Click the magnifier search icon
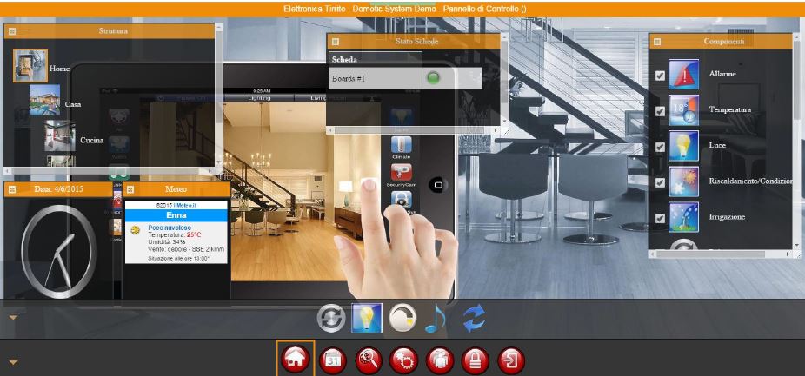The image size is (805, 376). pos(368,360)
